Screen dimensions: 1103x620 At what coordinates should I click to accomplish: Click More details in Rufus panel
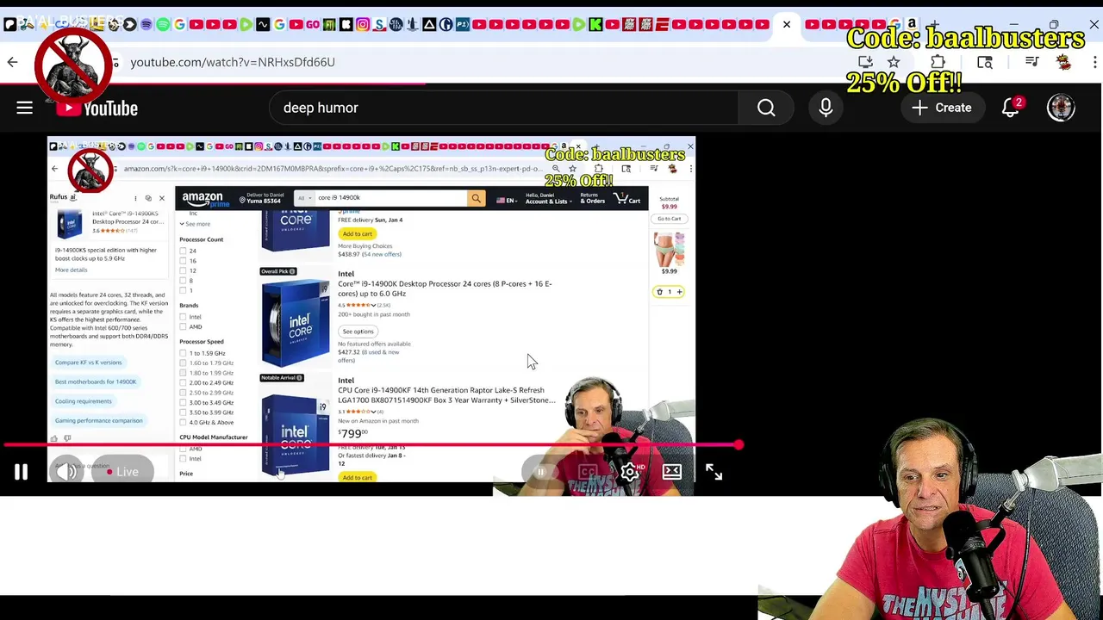point(71,270)
